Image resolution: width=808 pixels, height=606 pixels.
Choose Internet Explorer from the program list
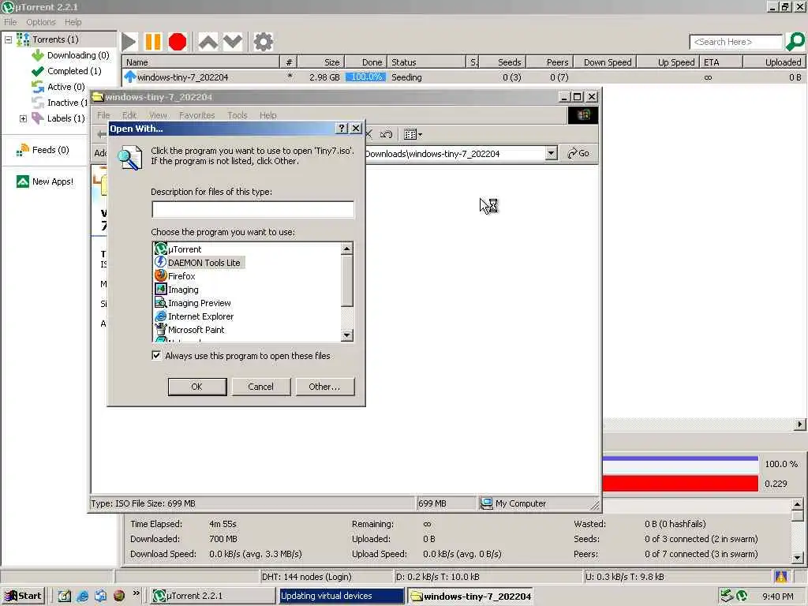194,316
